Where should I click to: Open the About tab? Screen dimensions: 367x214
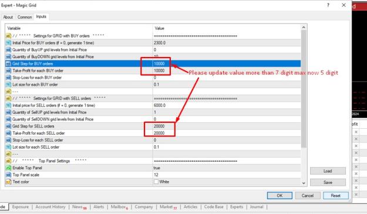click(x=8, y=17)
